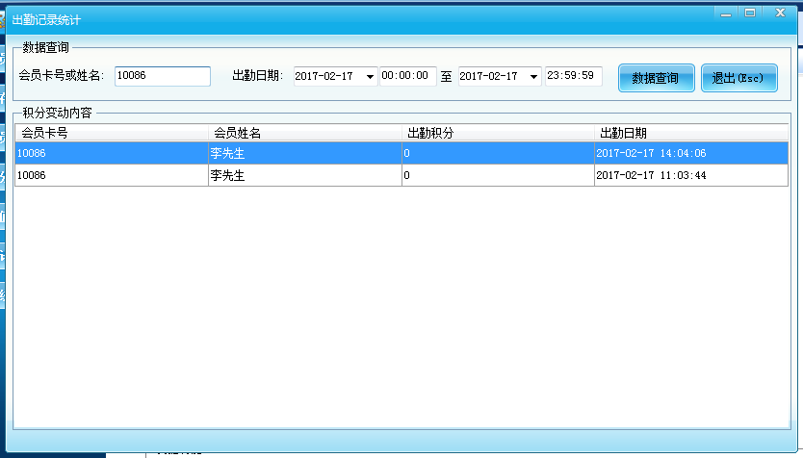Click 李先生 in the highlighted first row
Screen dimensions: 803x458
(x=228, y=153)
